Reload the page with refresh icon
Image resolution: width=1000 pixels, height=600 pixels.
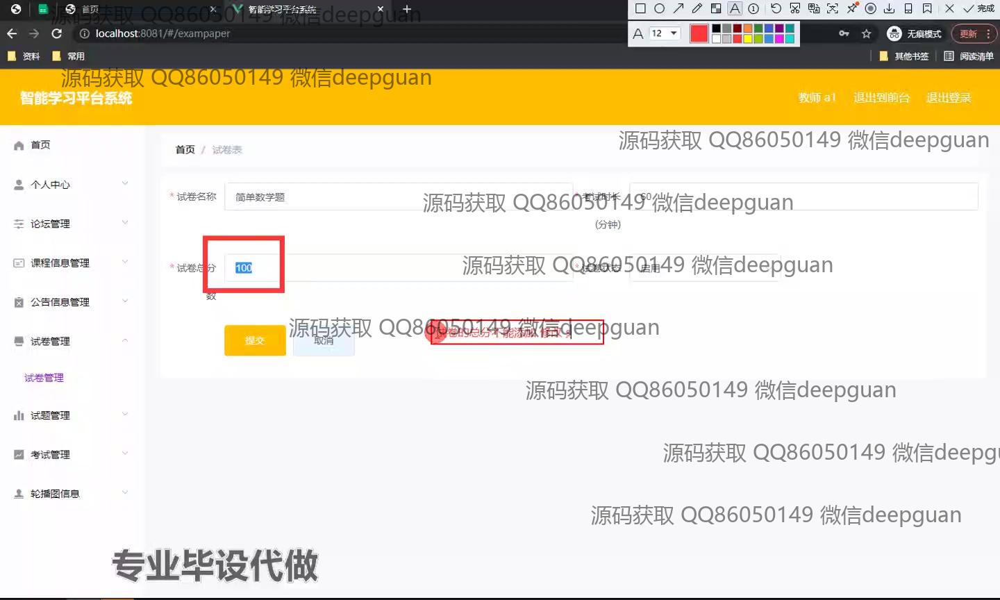point(57,33)
